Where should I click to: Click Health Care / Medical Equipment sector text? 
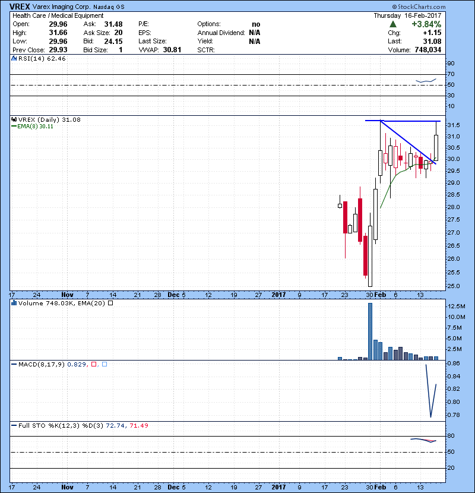point(58,15)
